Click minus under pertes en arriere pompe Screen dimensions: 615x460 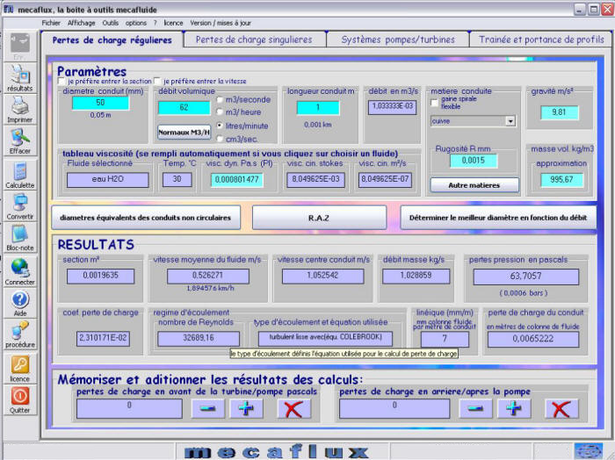tap(475, 409)
